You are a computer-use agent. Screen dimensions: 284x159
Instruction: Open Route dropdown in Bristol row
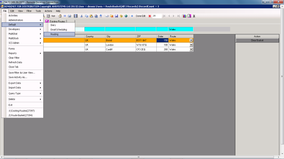pos(191,41)
